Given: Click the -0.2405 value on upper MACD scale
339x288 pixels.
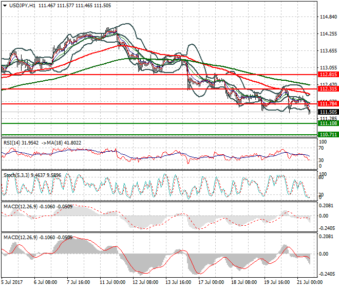Looking at the screenshot, I should [x=327, y=228].
